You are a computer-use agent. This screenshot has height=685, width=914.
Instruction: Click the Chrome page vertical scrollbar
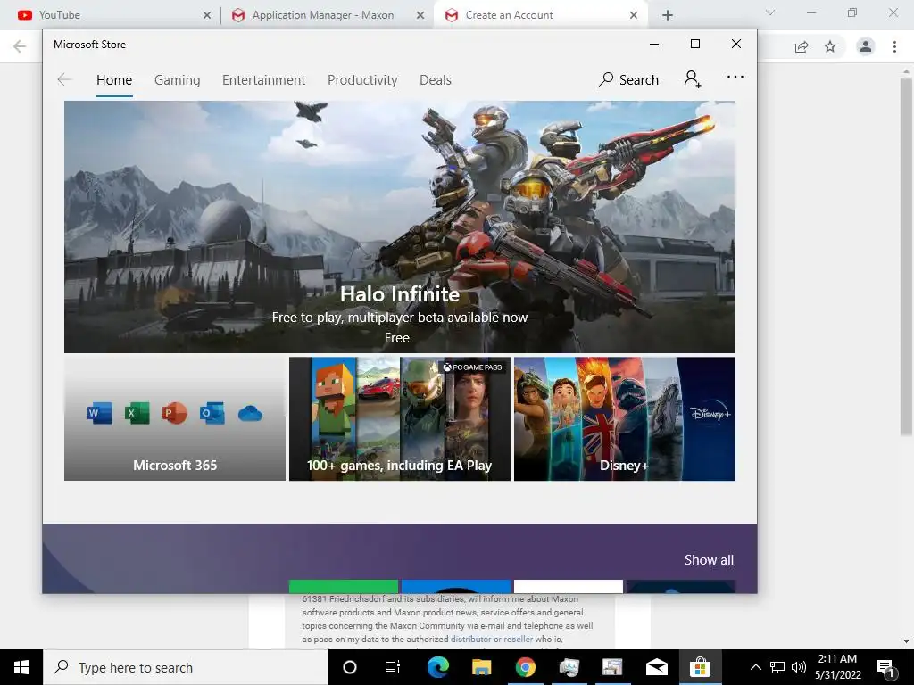pyautogui.click(x=905, y=256)
